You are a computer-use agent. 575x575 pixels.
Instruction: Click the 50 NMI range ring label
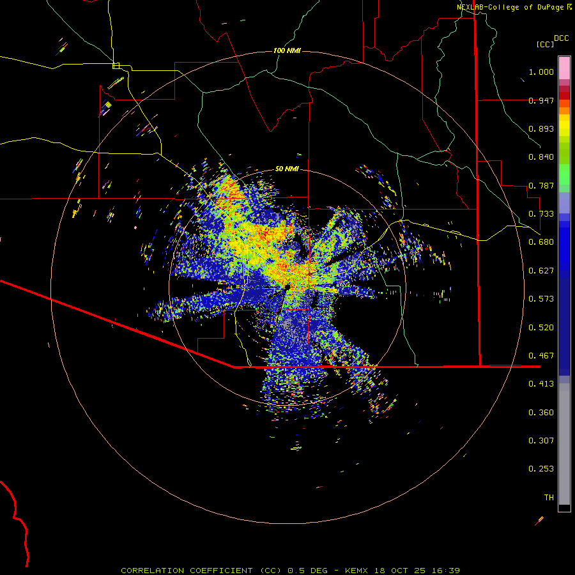[x=287, y=169]
